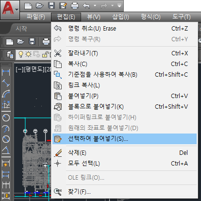Click Plot printer icon in standard toolbar
The image size is (201, 201).
(46, 42)
